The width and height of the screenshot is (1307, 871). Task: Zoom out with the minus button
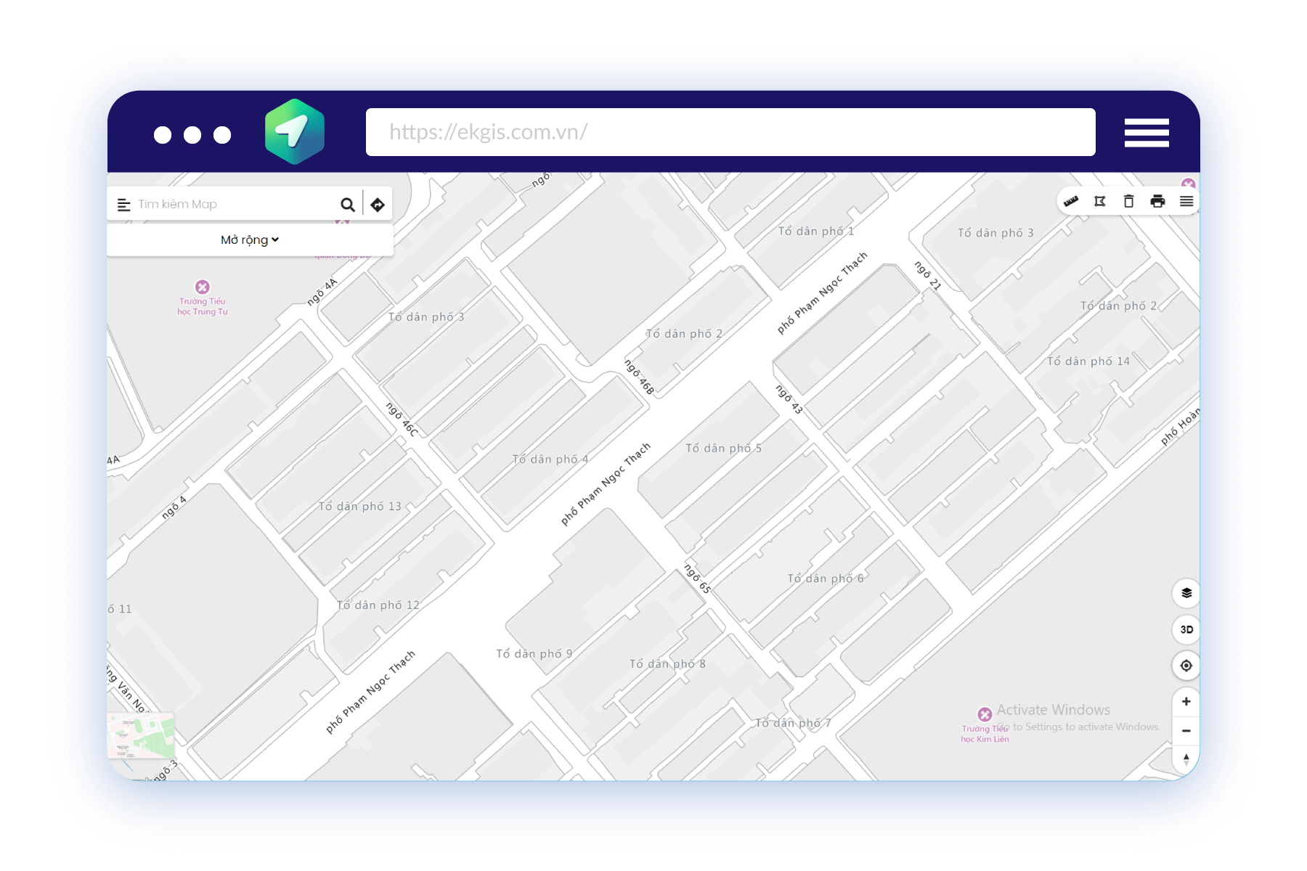click(1186, 731)
